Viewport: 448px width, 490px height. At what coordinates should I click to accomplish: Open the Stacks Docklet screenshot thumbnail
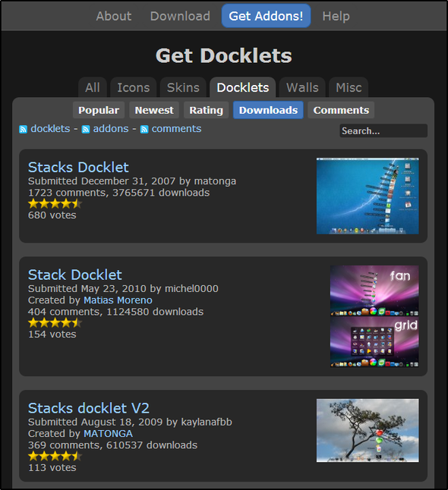(368, 196)
